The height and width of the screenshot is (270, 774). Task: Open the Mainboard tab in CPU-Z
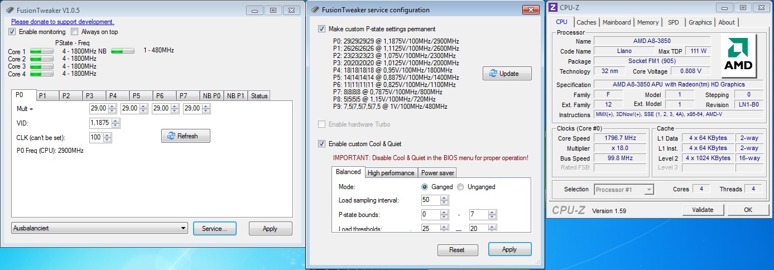point(617,22)
